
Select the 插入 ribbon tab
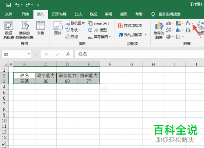coord(40,14)
